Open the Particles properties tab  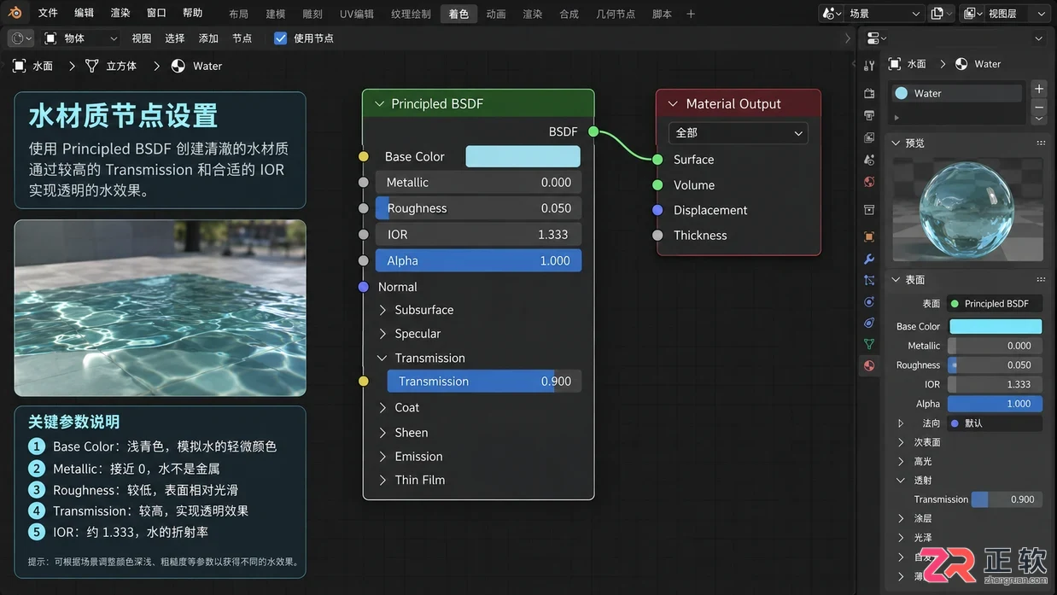pyautogui.click(x=869, y=280)
